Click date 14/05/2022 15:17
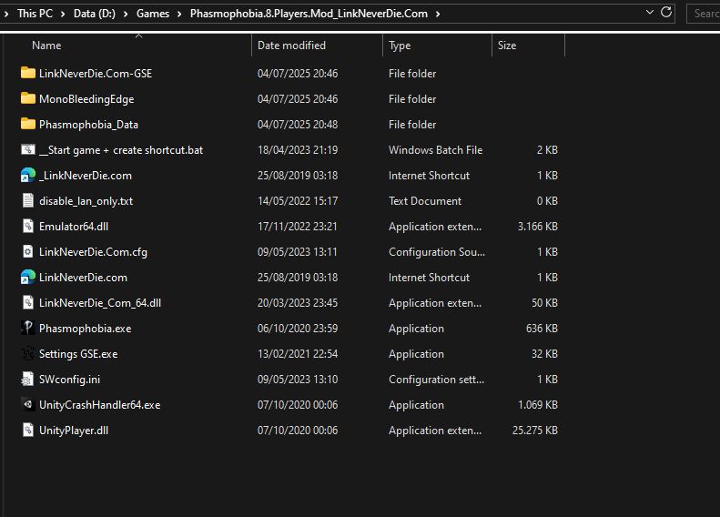The width and height of the screenshot is (720, 517). tap(298, 201)
